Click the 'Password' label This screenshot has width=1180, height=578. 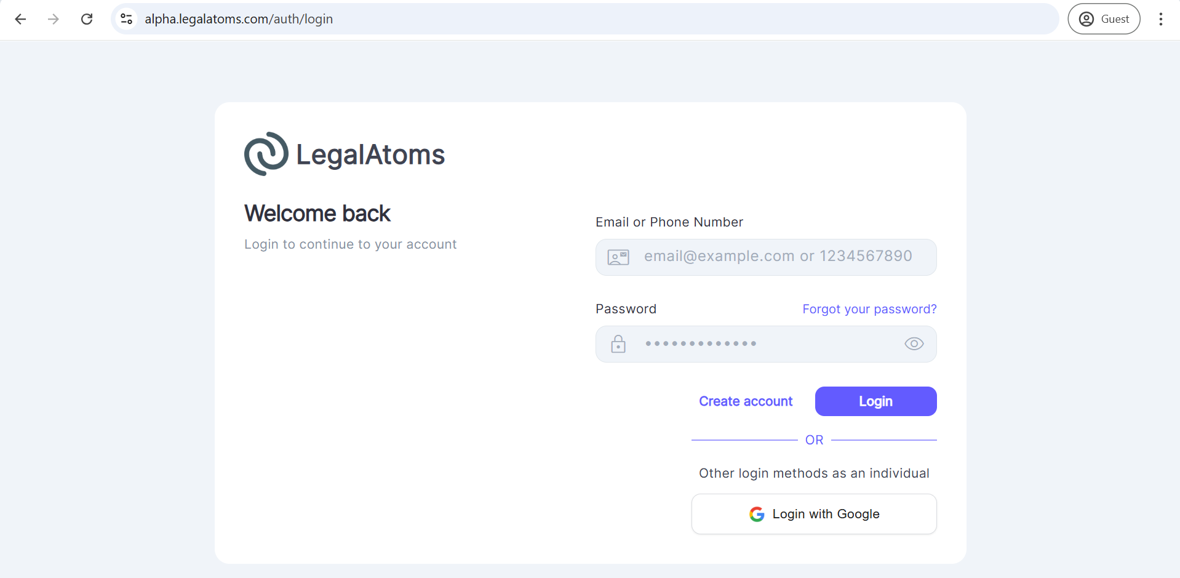point(626,309)
